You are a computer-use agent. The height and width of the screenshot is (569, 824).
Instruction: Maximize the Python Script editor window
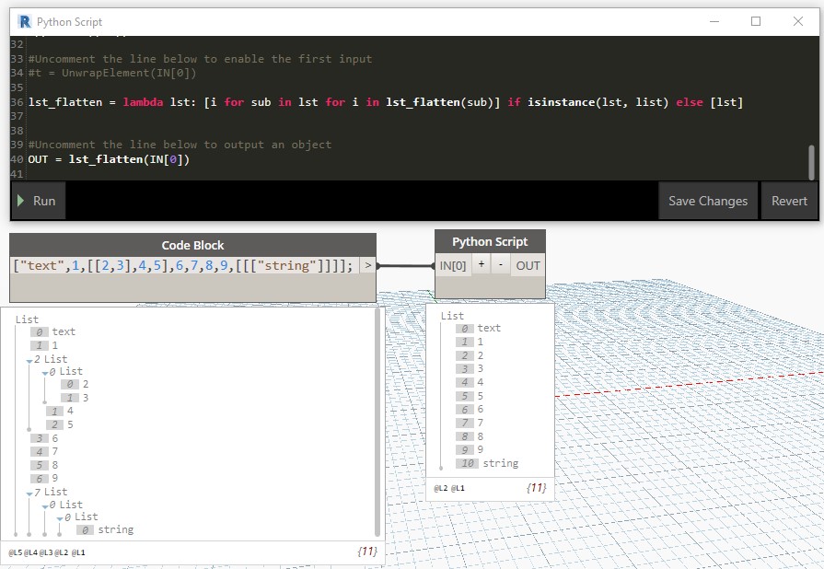click(756, 21)
